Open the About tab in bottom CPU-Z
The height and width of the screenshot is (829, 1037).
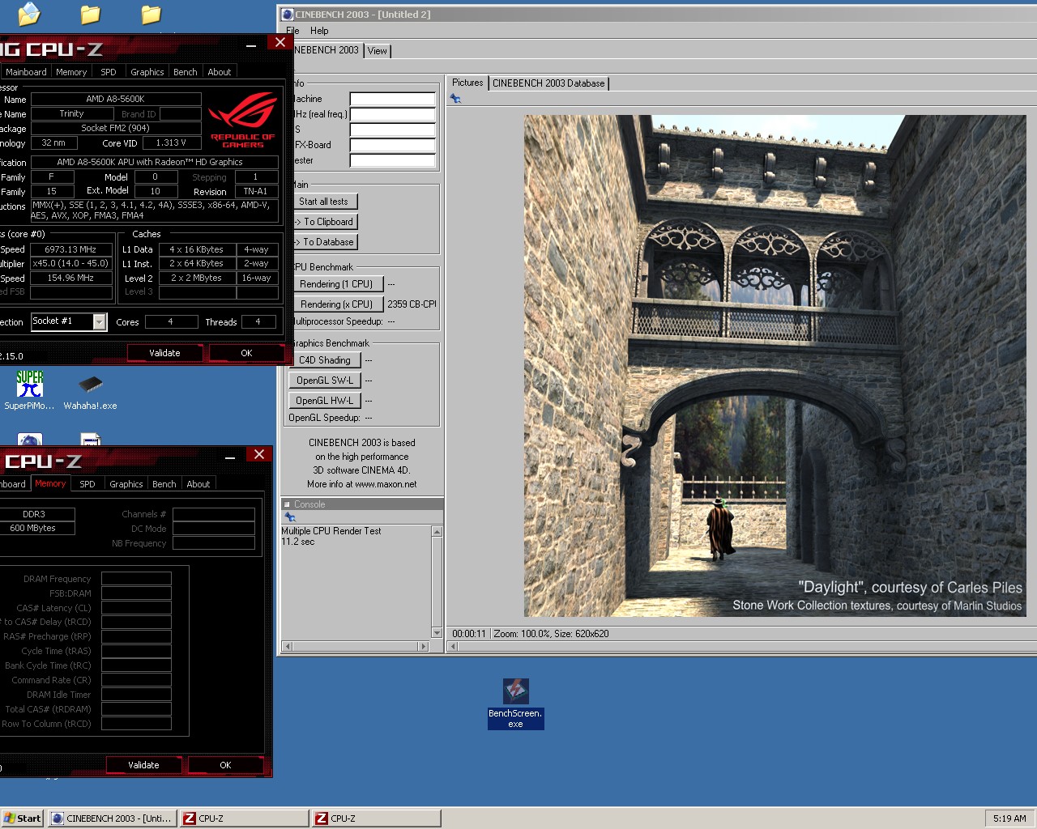click(x=198, y=484)
